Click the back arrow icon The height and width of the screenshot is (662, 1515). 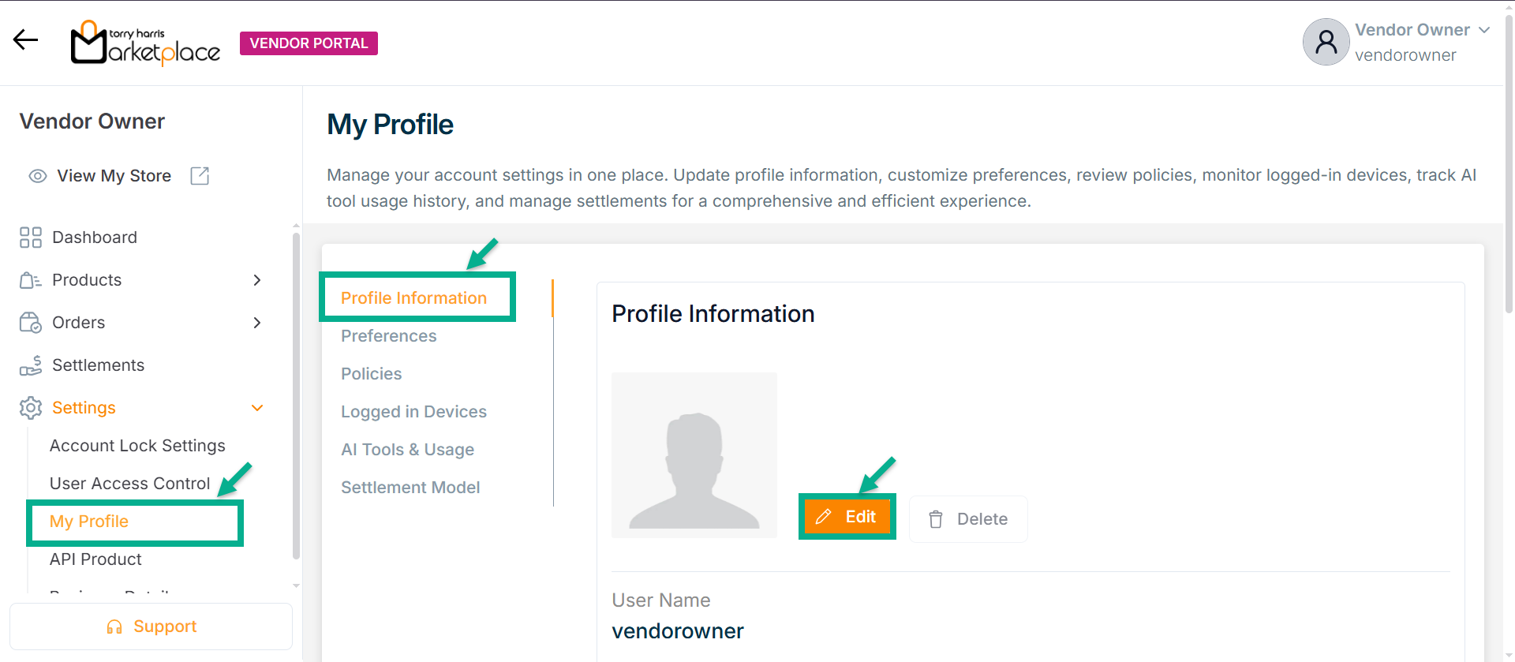tap(26, 40)
